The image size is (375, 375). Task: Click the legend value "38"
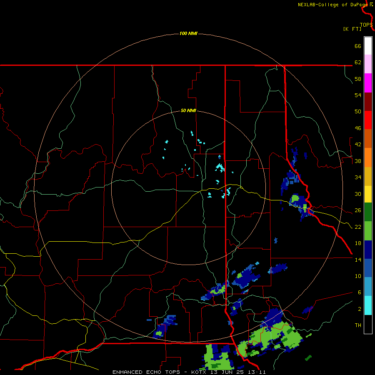pyautogui.click(x=358, y=161)
